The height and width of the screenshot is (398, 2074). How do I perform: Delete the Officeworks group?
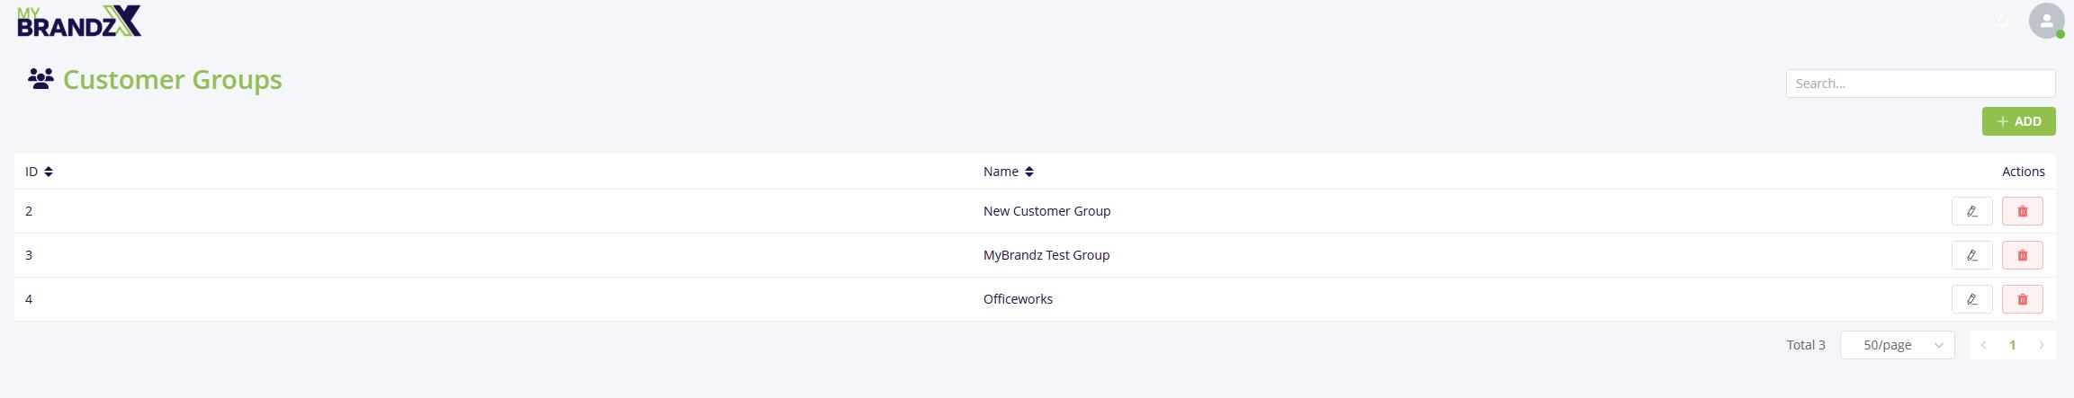pyautogui.click(x=2022, y=299)
